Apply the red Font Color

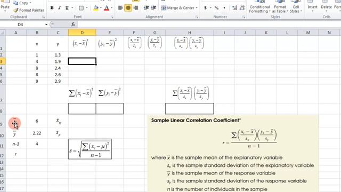[107, 8]
